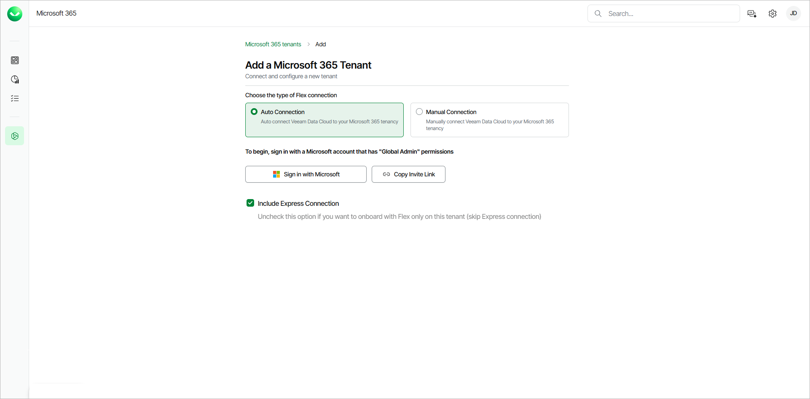The image size is (810, 399).
Task: Click the Manual Connection description text
Action: 490,125
